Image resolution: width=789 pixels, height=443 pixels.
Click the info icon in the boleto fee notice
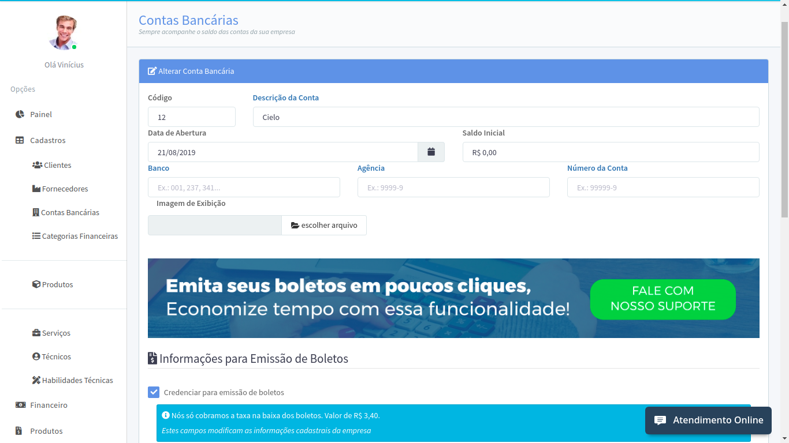(x=166, y=415)
